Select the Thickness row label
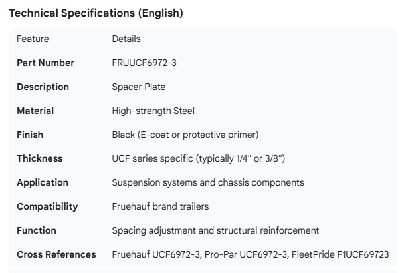The height and width of the screenshot is (273, 404). click(x=39, y=158)
